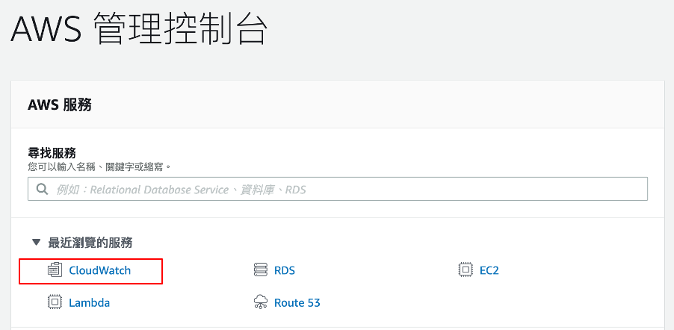Click the EC2 chip icon
Screen dimensions: 674x330
(x=466, y=270)
